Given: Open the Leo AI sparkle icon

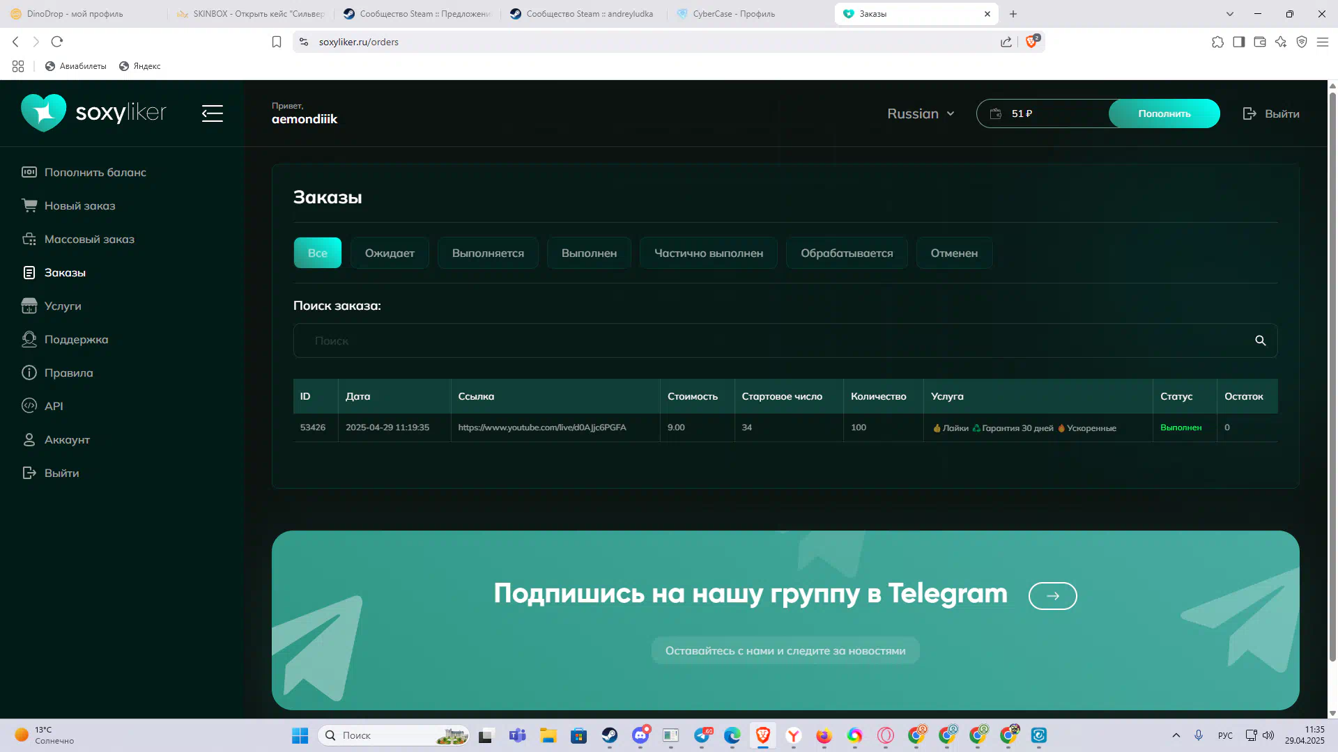Looking at the screenshot, I should click(1280, 42).
